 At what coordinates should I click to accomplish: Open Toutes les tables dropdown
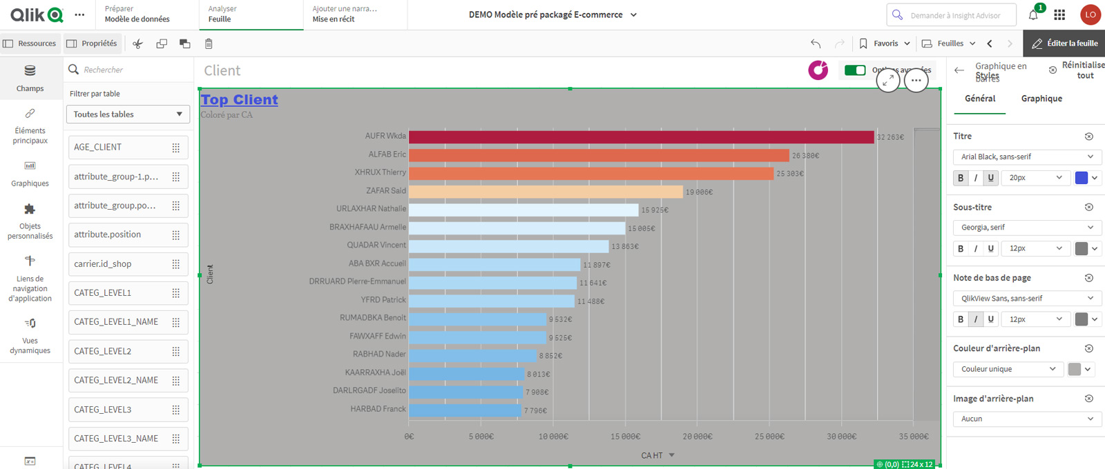(128, 114)
